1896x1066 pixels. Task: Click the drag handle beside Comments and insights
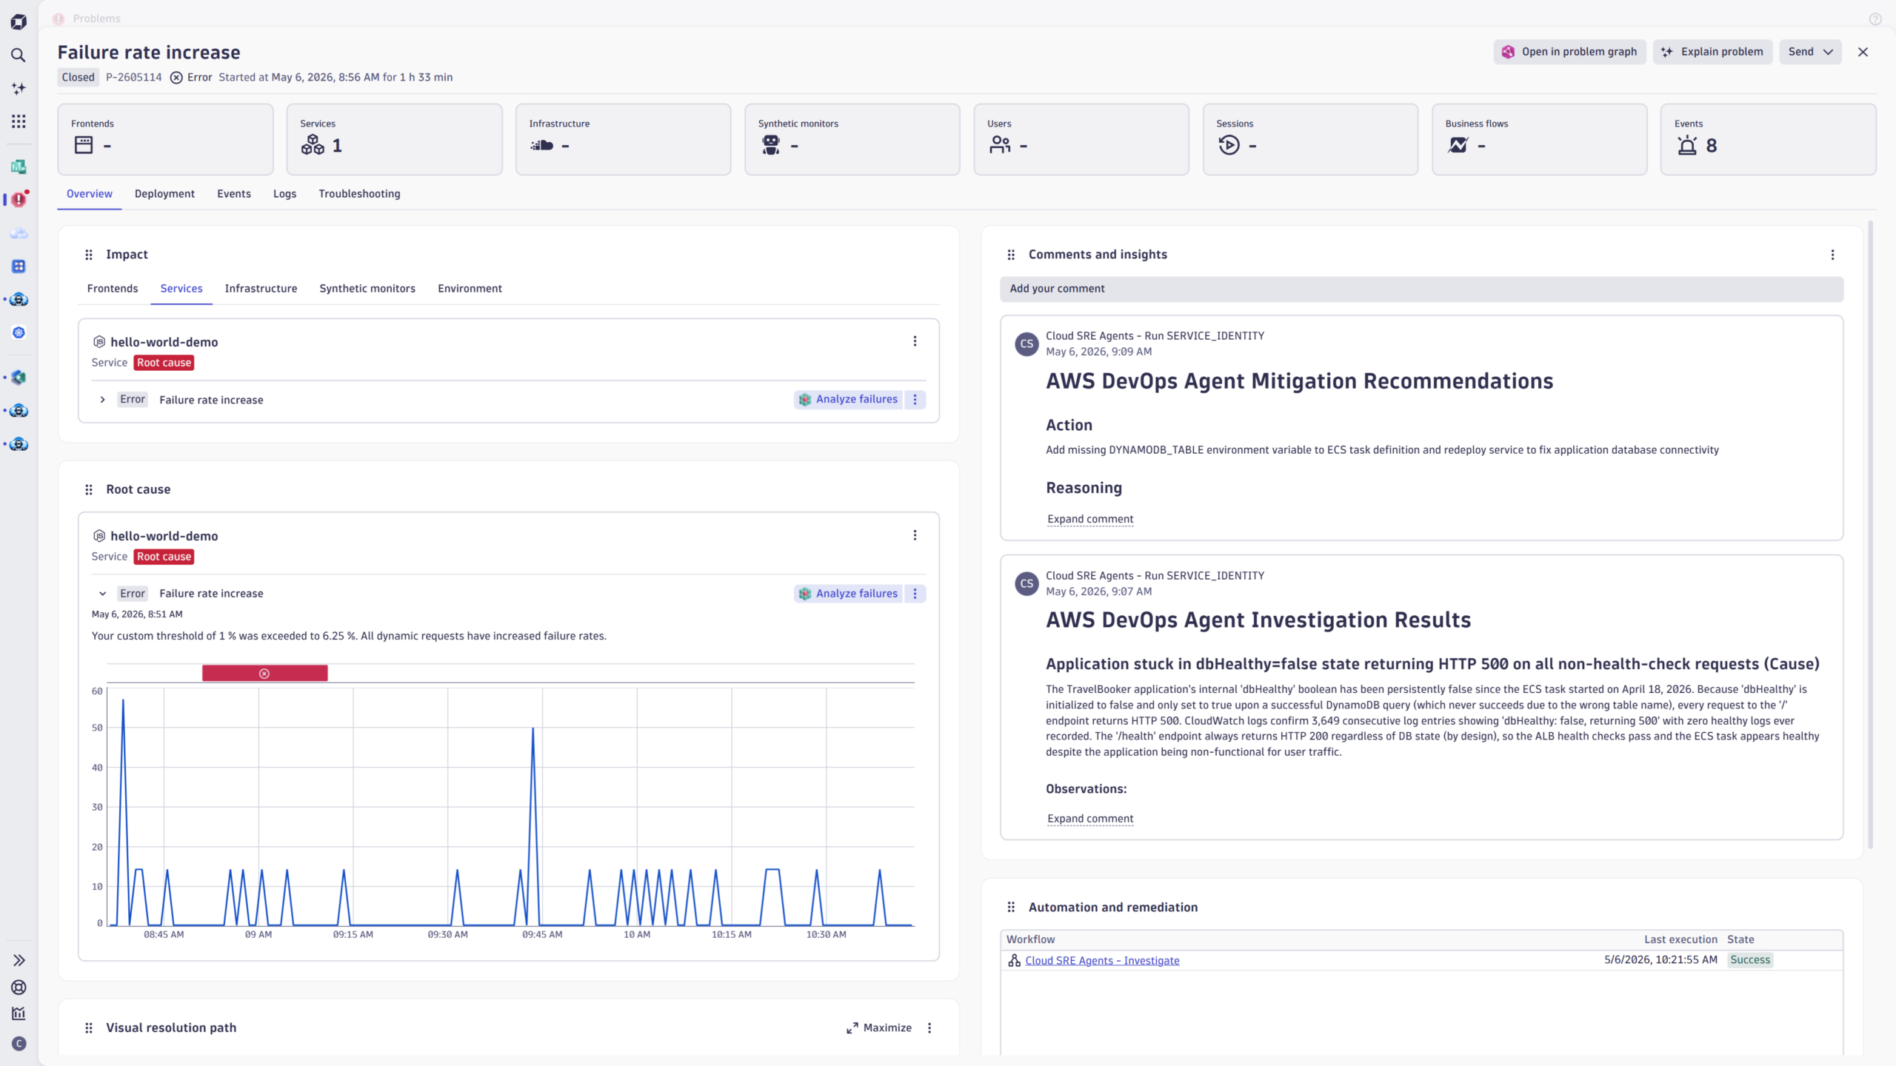coord(1011,255)
